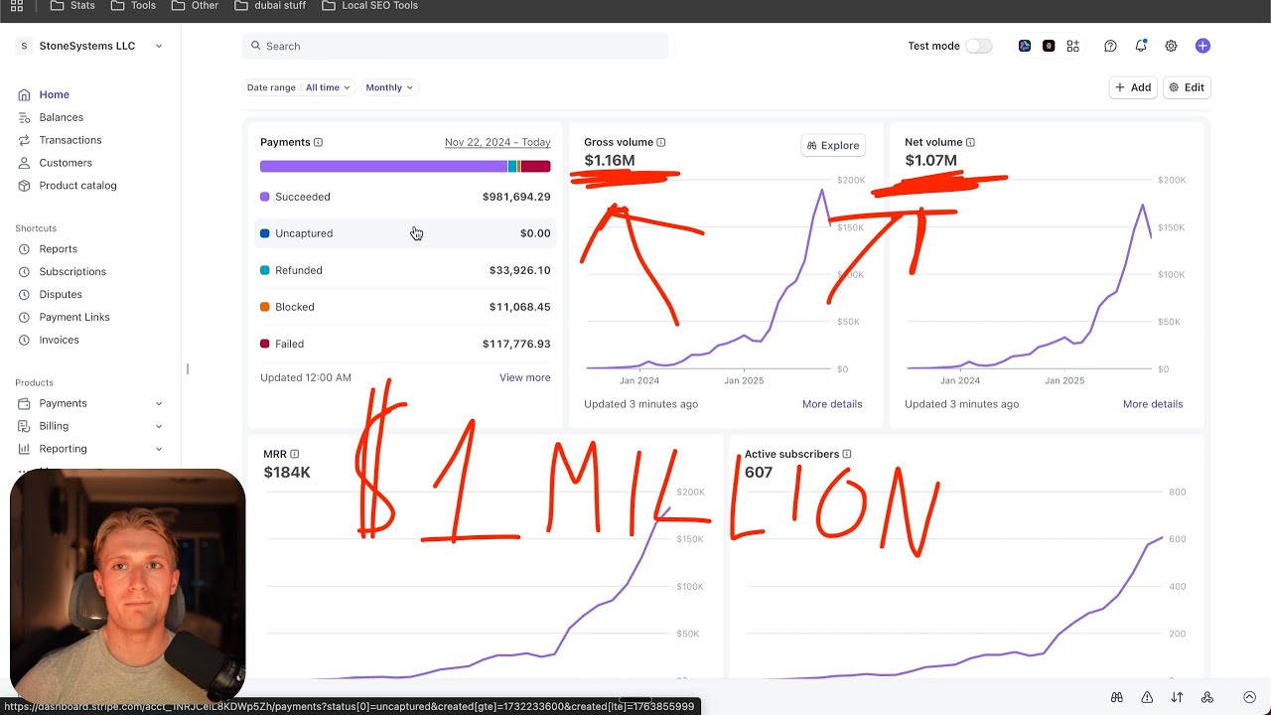Open More details under Net volume
The image size is (1271, 715).
click(1153, 404)
